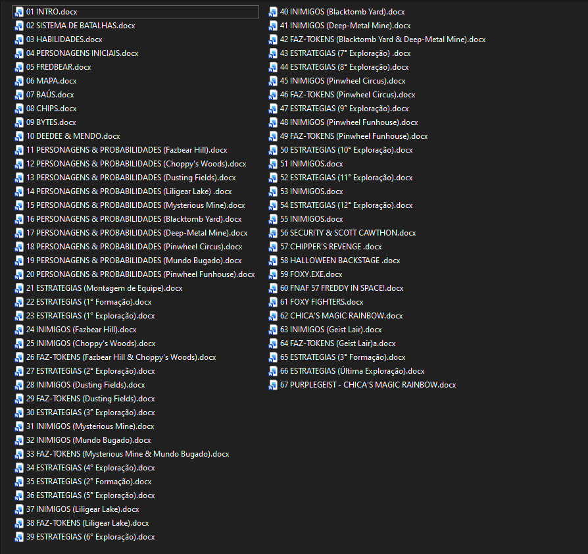Screen dimensions: 588x554
Task: Select 37 INIMIGOS (Liligear Lake).docx
Action: [82, 509]
